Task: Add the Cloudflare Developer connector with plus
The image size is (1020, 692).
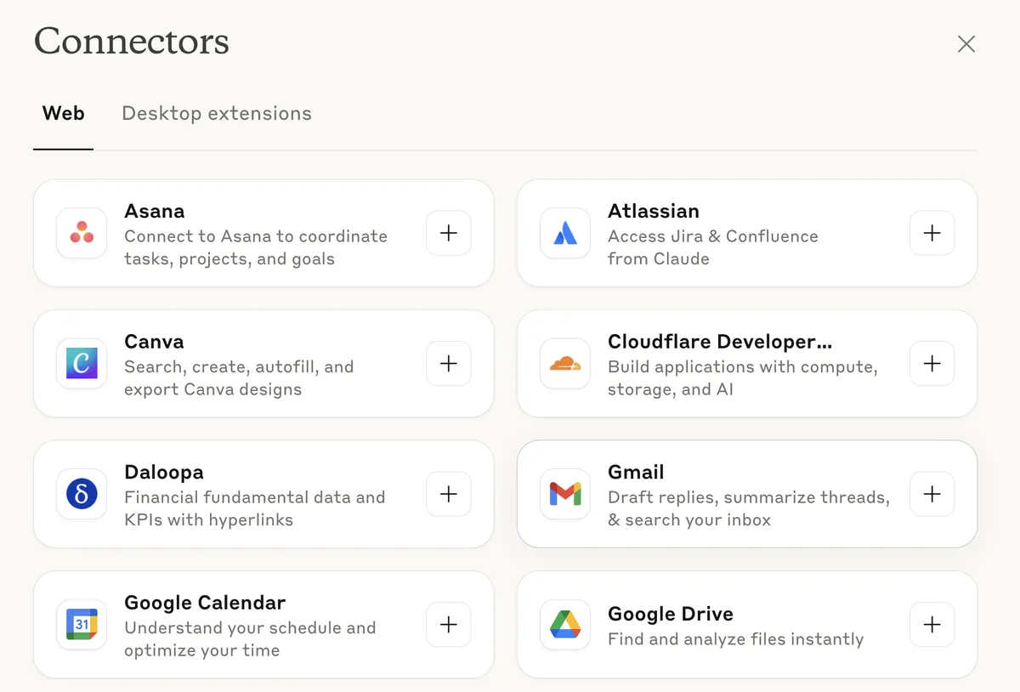Action: coord(932,364)
